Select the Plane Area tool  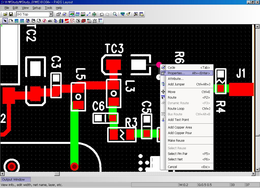pos(67,21)
